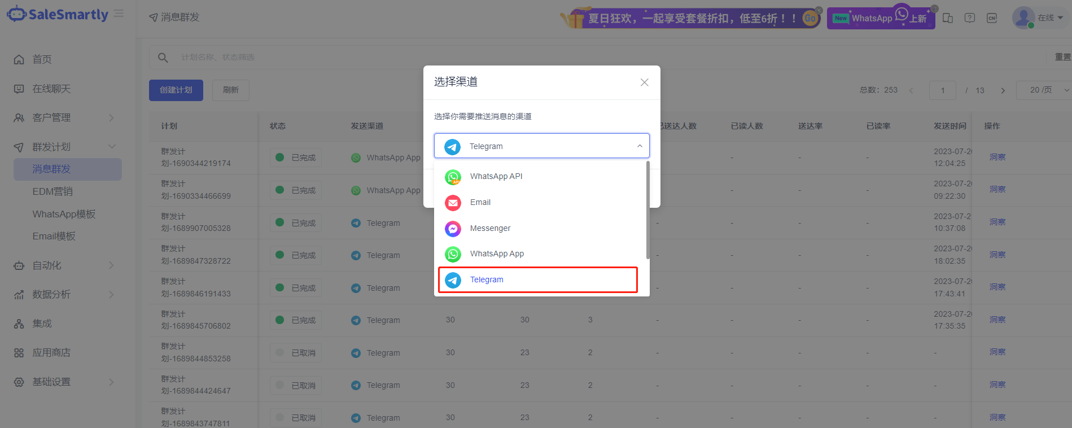Click the 刷新 refresh button
This screenshot has width=1072, height=428.
(x=231, y=90)
